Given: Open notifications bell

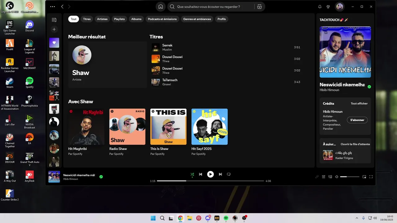Looking at the screenshot, I should pyautogui.click(x=320, y=7).
